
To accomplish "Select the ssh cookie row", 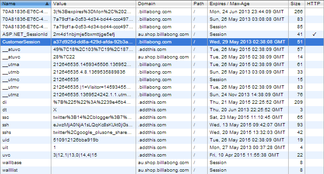I will click(x=162, y=125).
